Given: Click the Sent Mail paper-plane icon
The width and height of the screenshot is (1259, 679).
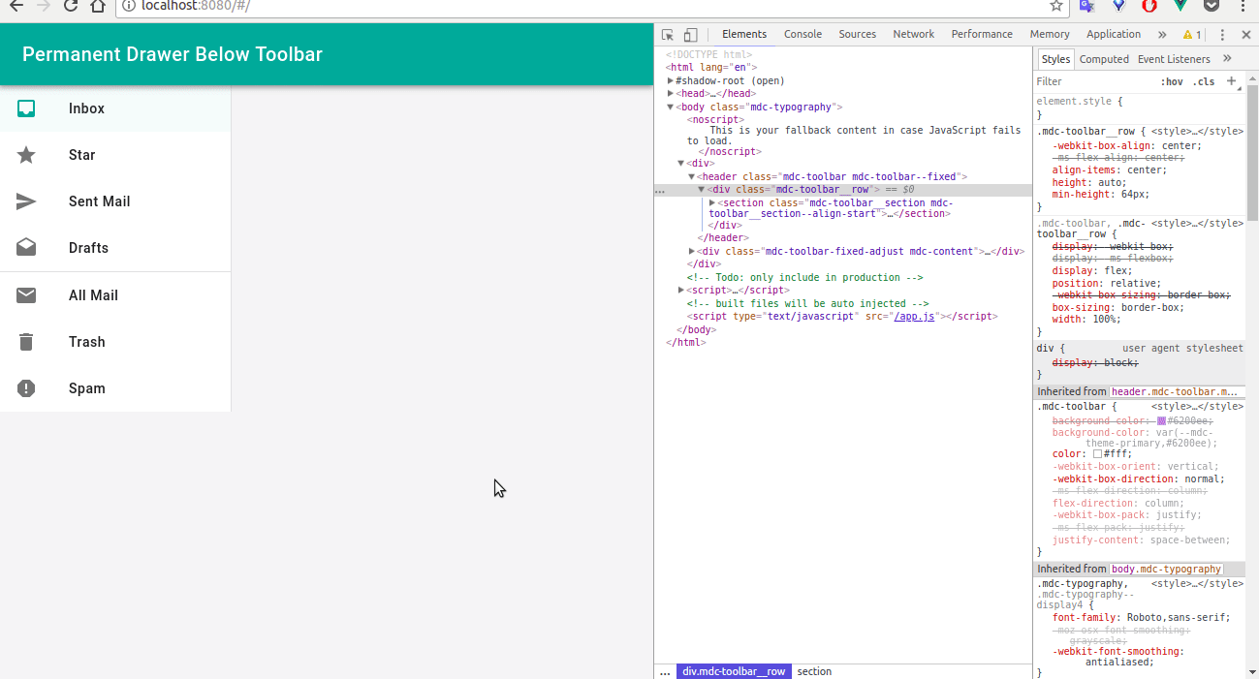Looking at the screenshot, I should 26,201.
